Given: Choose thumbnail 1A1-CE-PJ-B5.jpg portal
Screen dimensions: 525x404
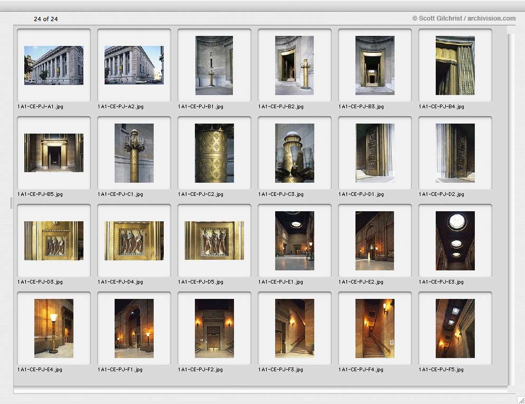Looking at the screenshot, I should pyautogui.click(x=53, y=153).
